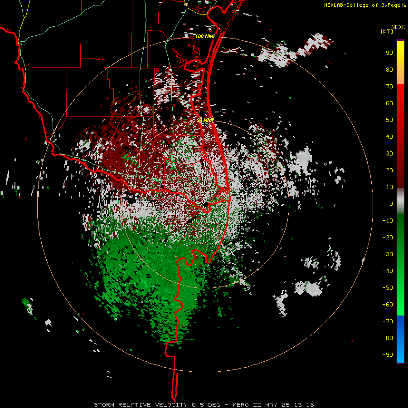Click the -80 value on velocity scale

[388, 338]
